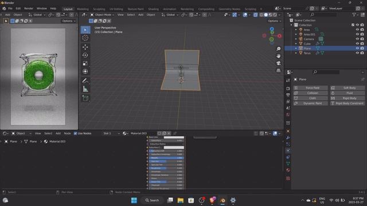Open the Render properties tab
The height and width of the screenshot is (206, 367).
point(288,89)
